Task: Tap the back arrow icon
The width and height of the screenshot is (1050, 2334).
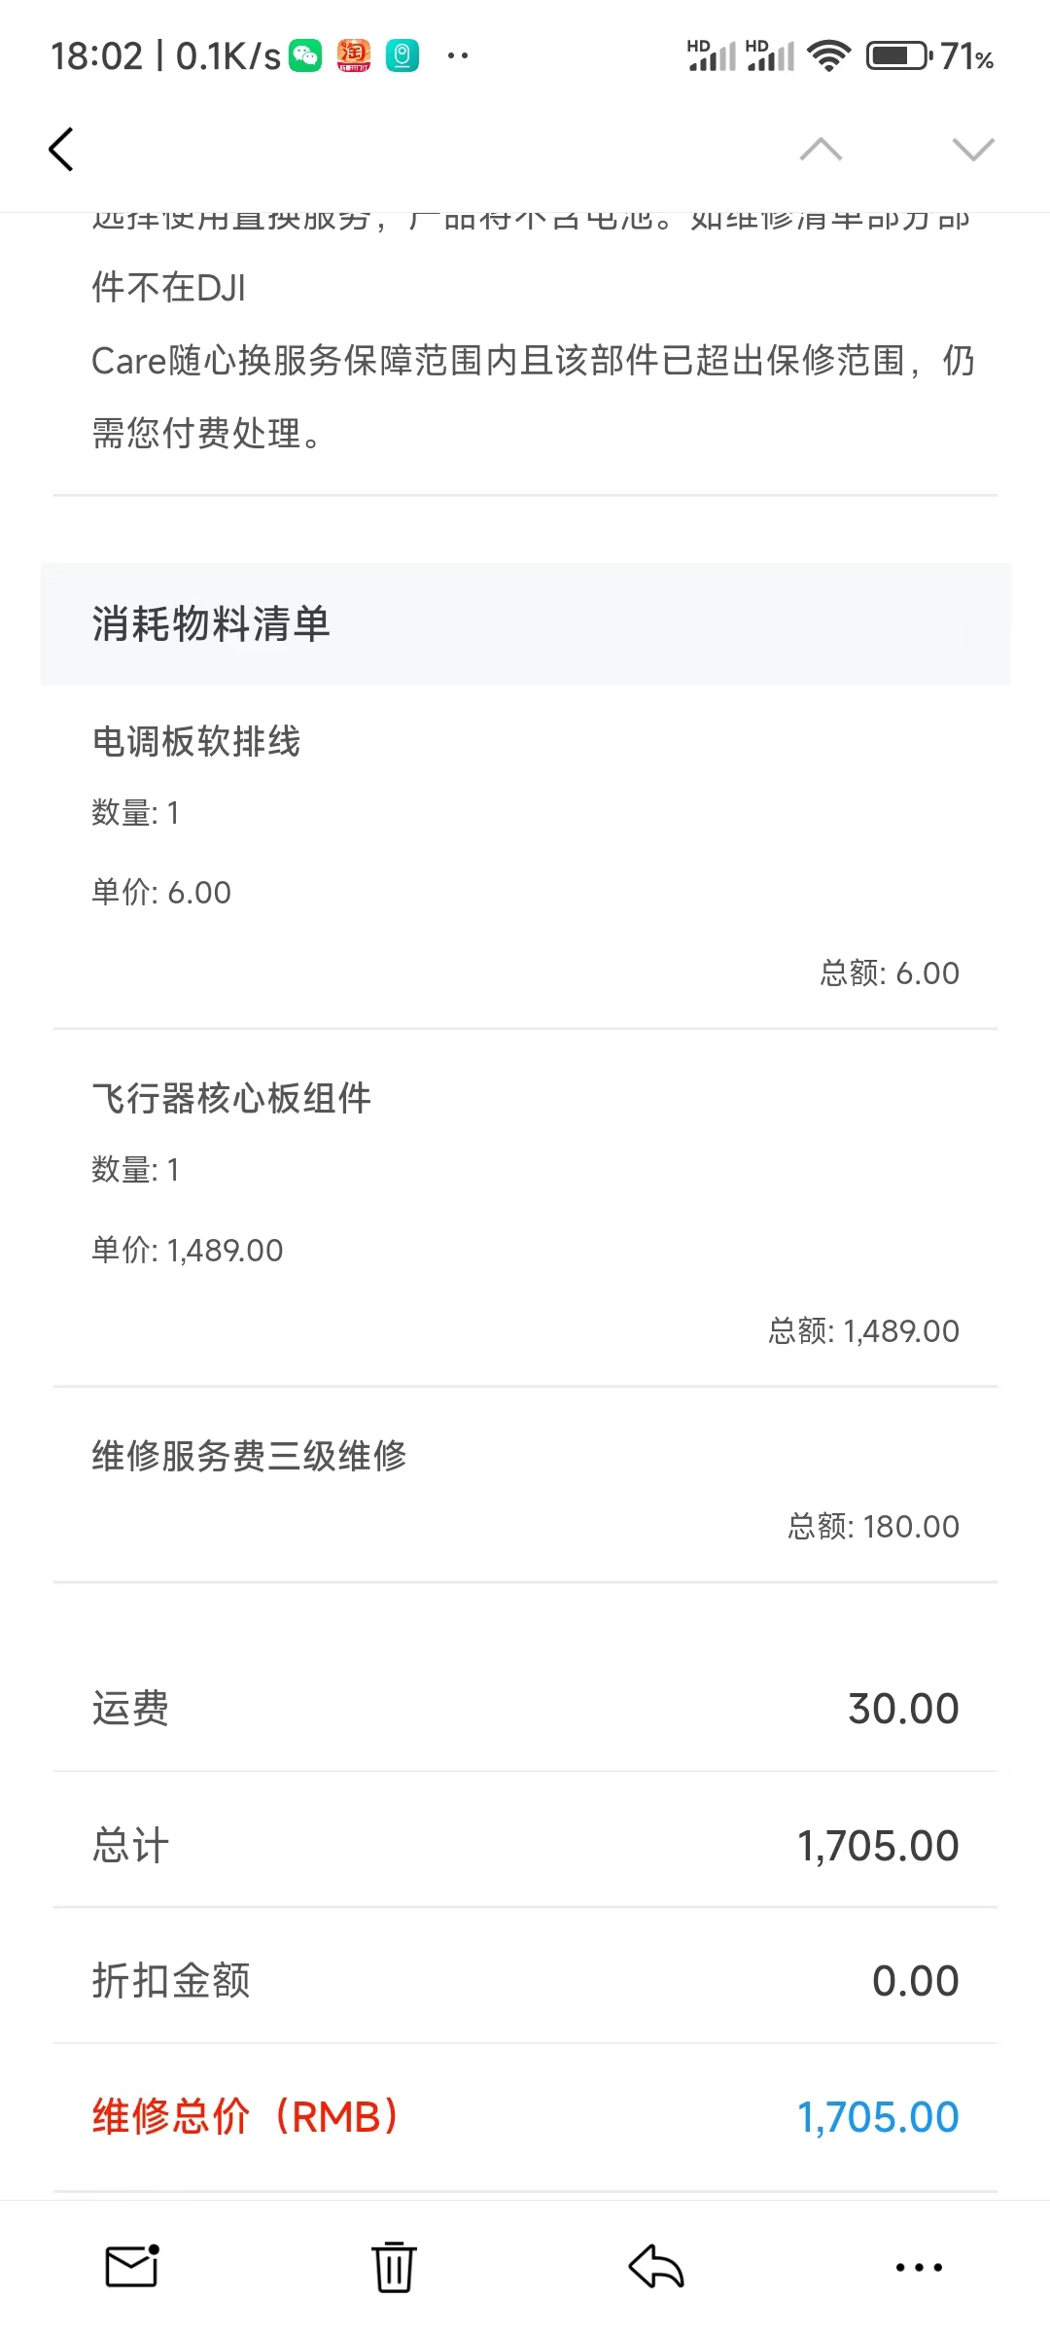Action: 61,150
